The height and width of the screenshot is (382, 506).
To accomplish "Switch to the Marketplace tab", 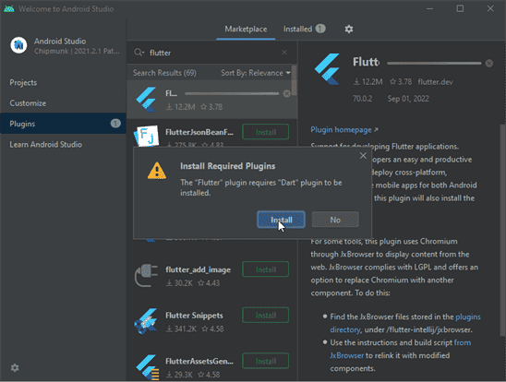I will click(246, 29).
